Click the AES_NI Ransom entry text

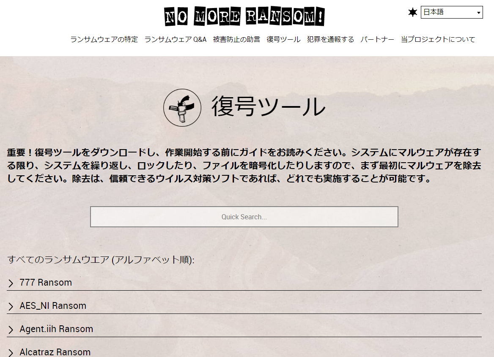click(53, 306)
